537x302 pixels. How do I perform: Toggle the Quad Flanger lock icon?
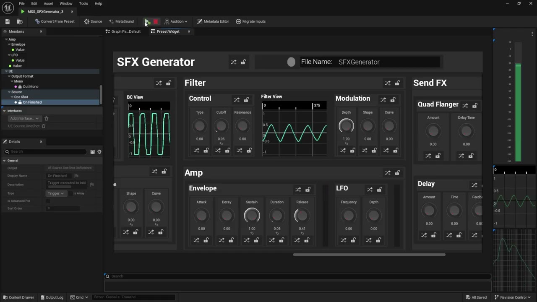474,106
